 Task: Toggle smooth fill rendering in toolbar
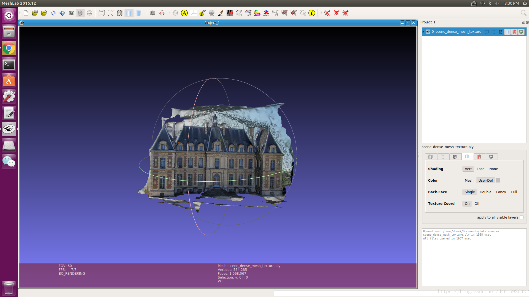click(129, 13)
